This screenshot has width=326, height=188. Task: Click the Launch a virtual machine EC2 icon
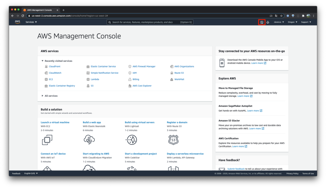pos(47,140)
